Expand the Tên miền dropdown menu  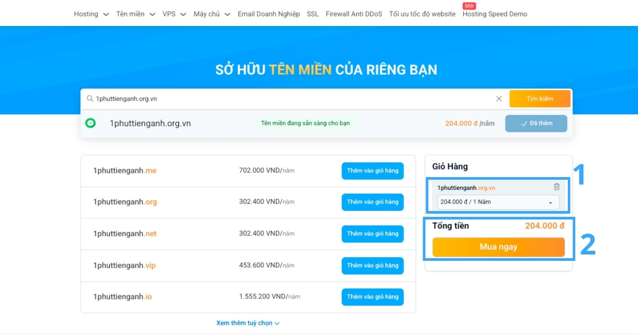[135, 14]
